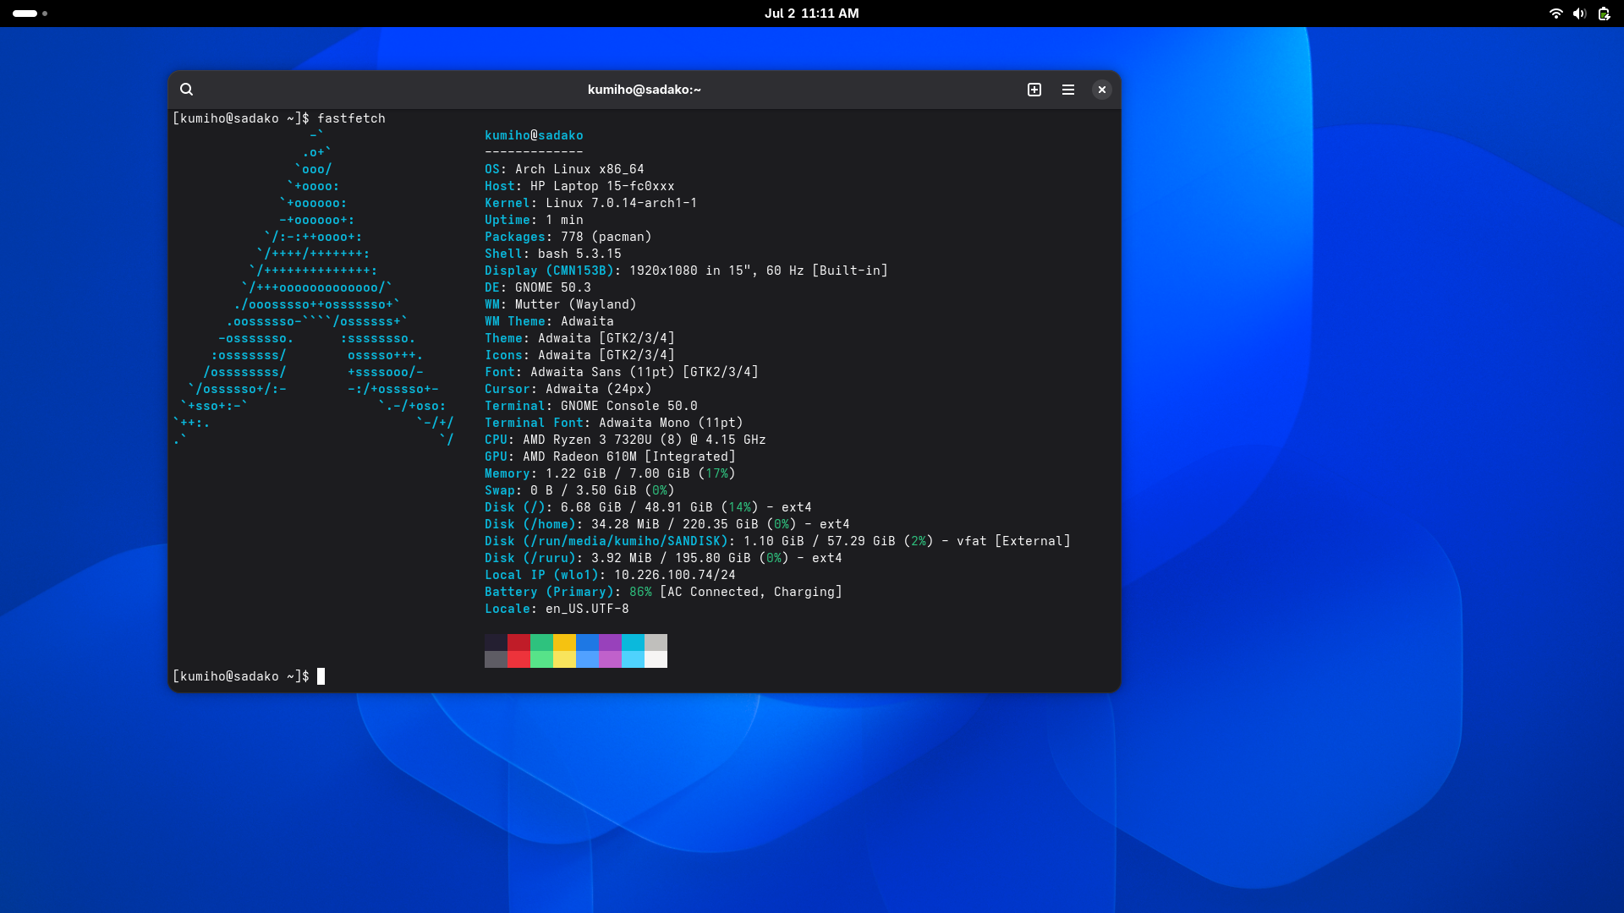
Task: Open the terminal search icon
Action: click(187, 90)
